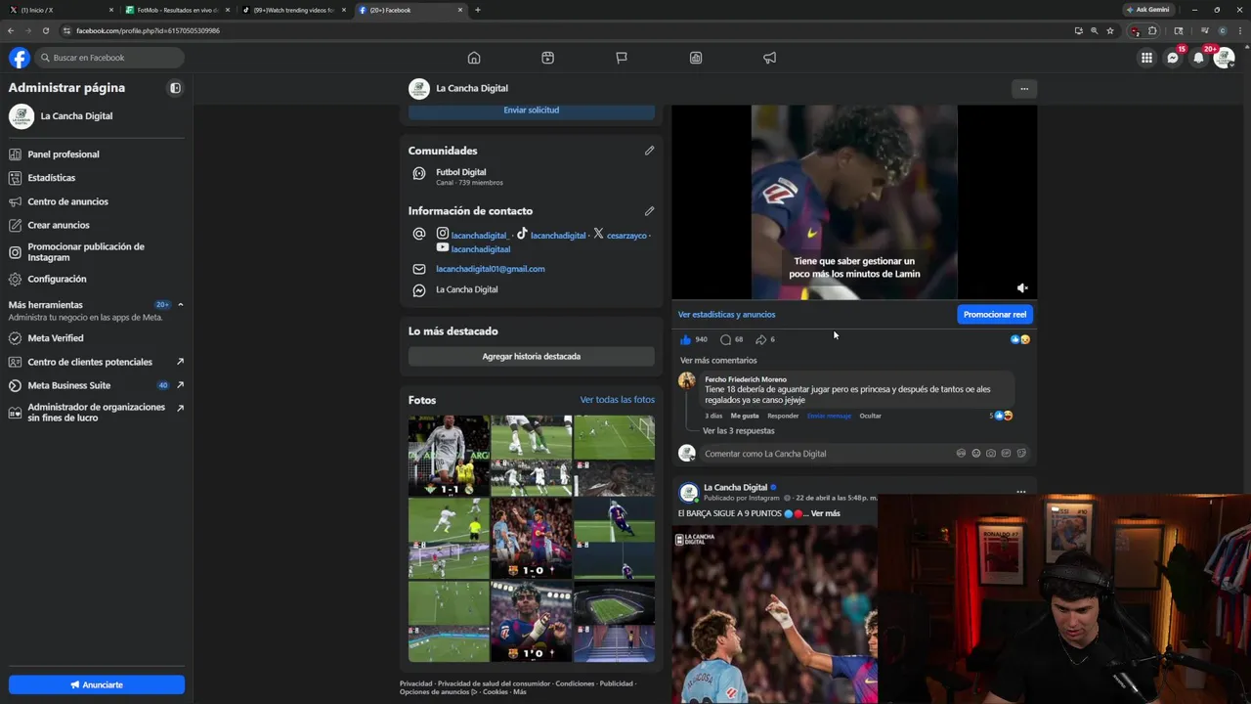
Task: Edit the Comunidades section pencil
Action: 649,151
